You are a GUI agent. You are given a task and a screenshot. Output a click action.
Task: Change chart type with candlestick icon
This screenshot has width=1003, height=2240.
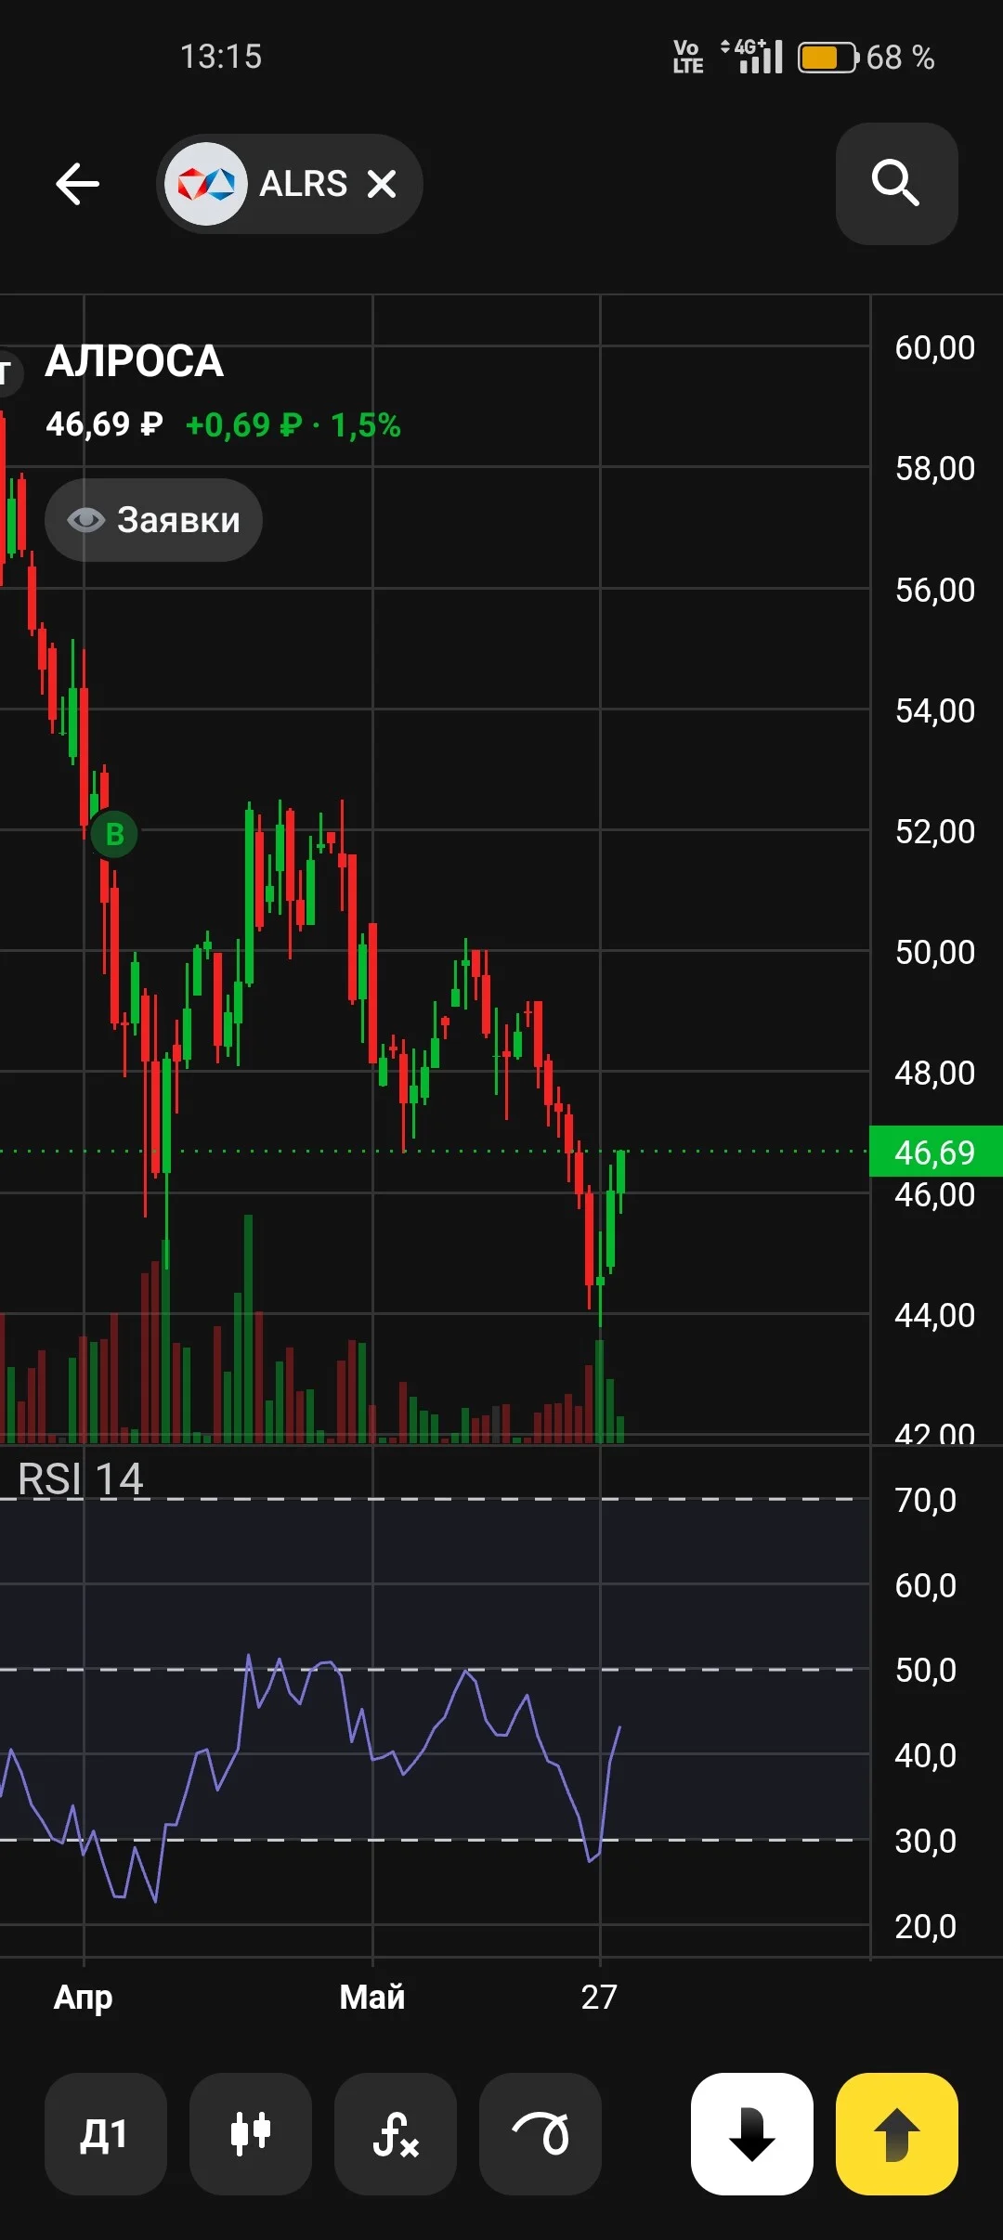point(251,2134)
